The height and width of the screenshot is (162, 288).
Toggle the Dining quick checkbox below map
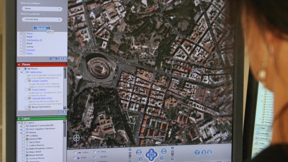[95, 152]
